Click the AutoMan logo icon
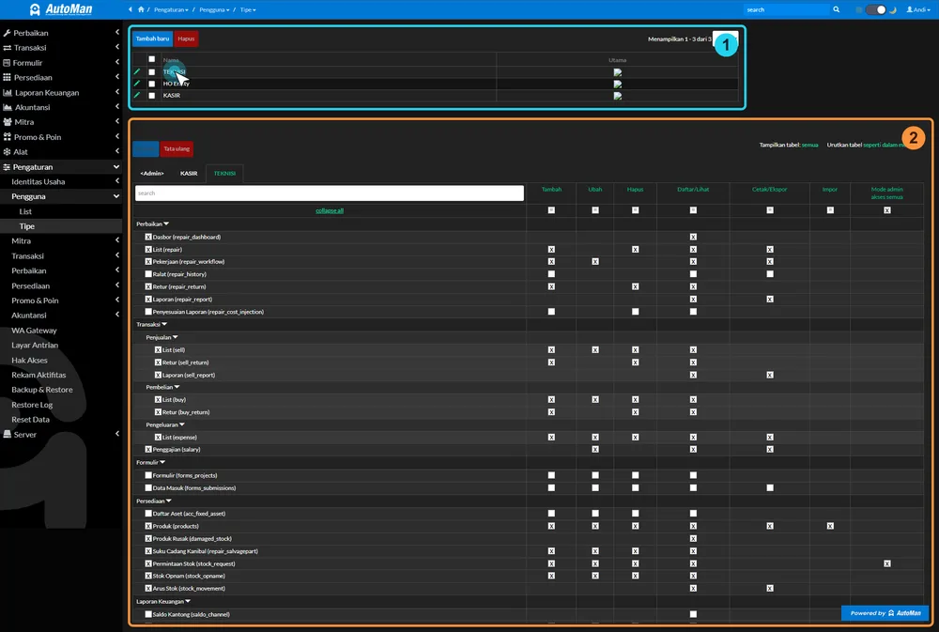 pyautogui.click(x=35, y=9)
